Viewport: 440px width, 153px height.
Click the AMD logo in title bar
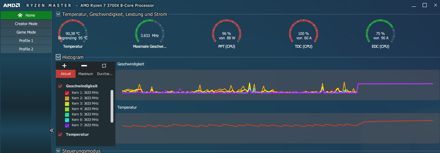click(11, 5)
